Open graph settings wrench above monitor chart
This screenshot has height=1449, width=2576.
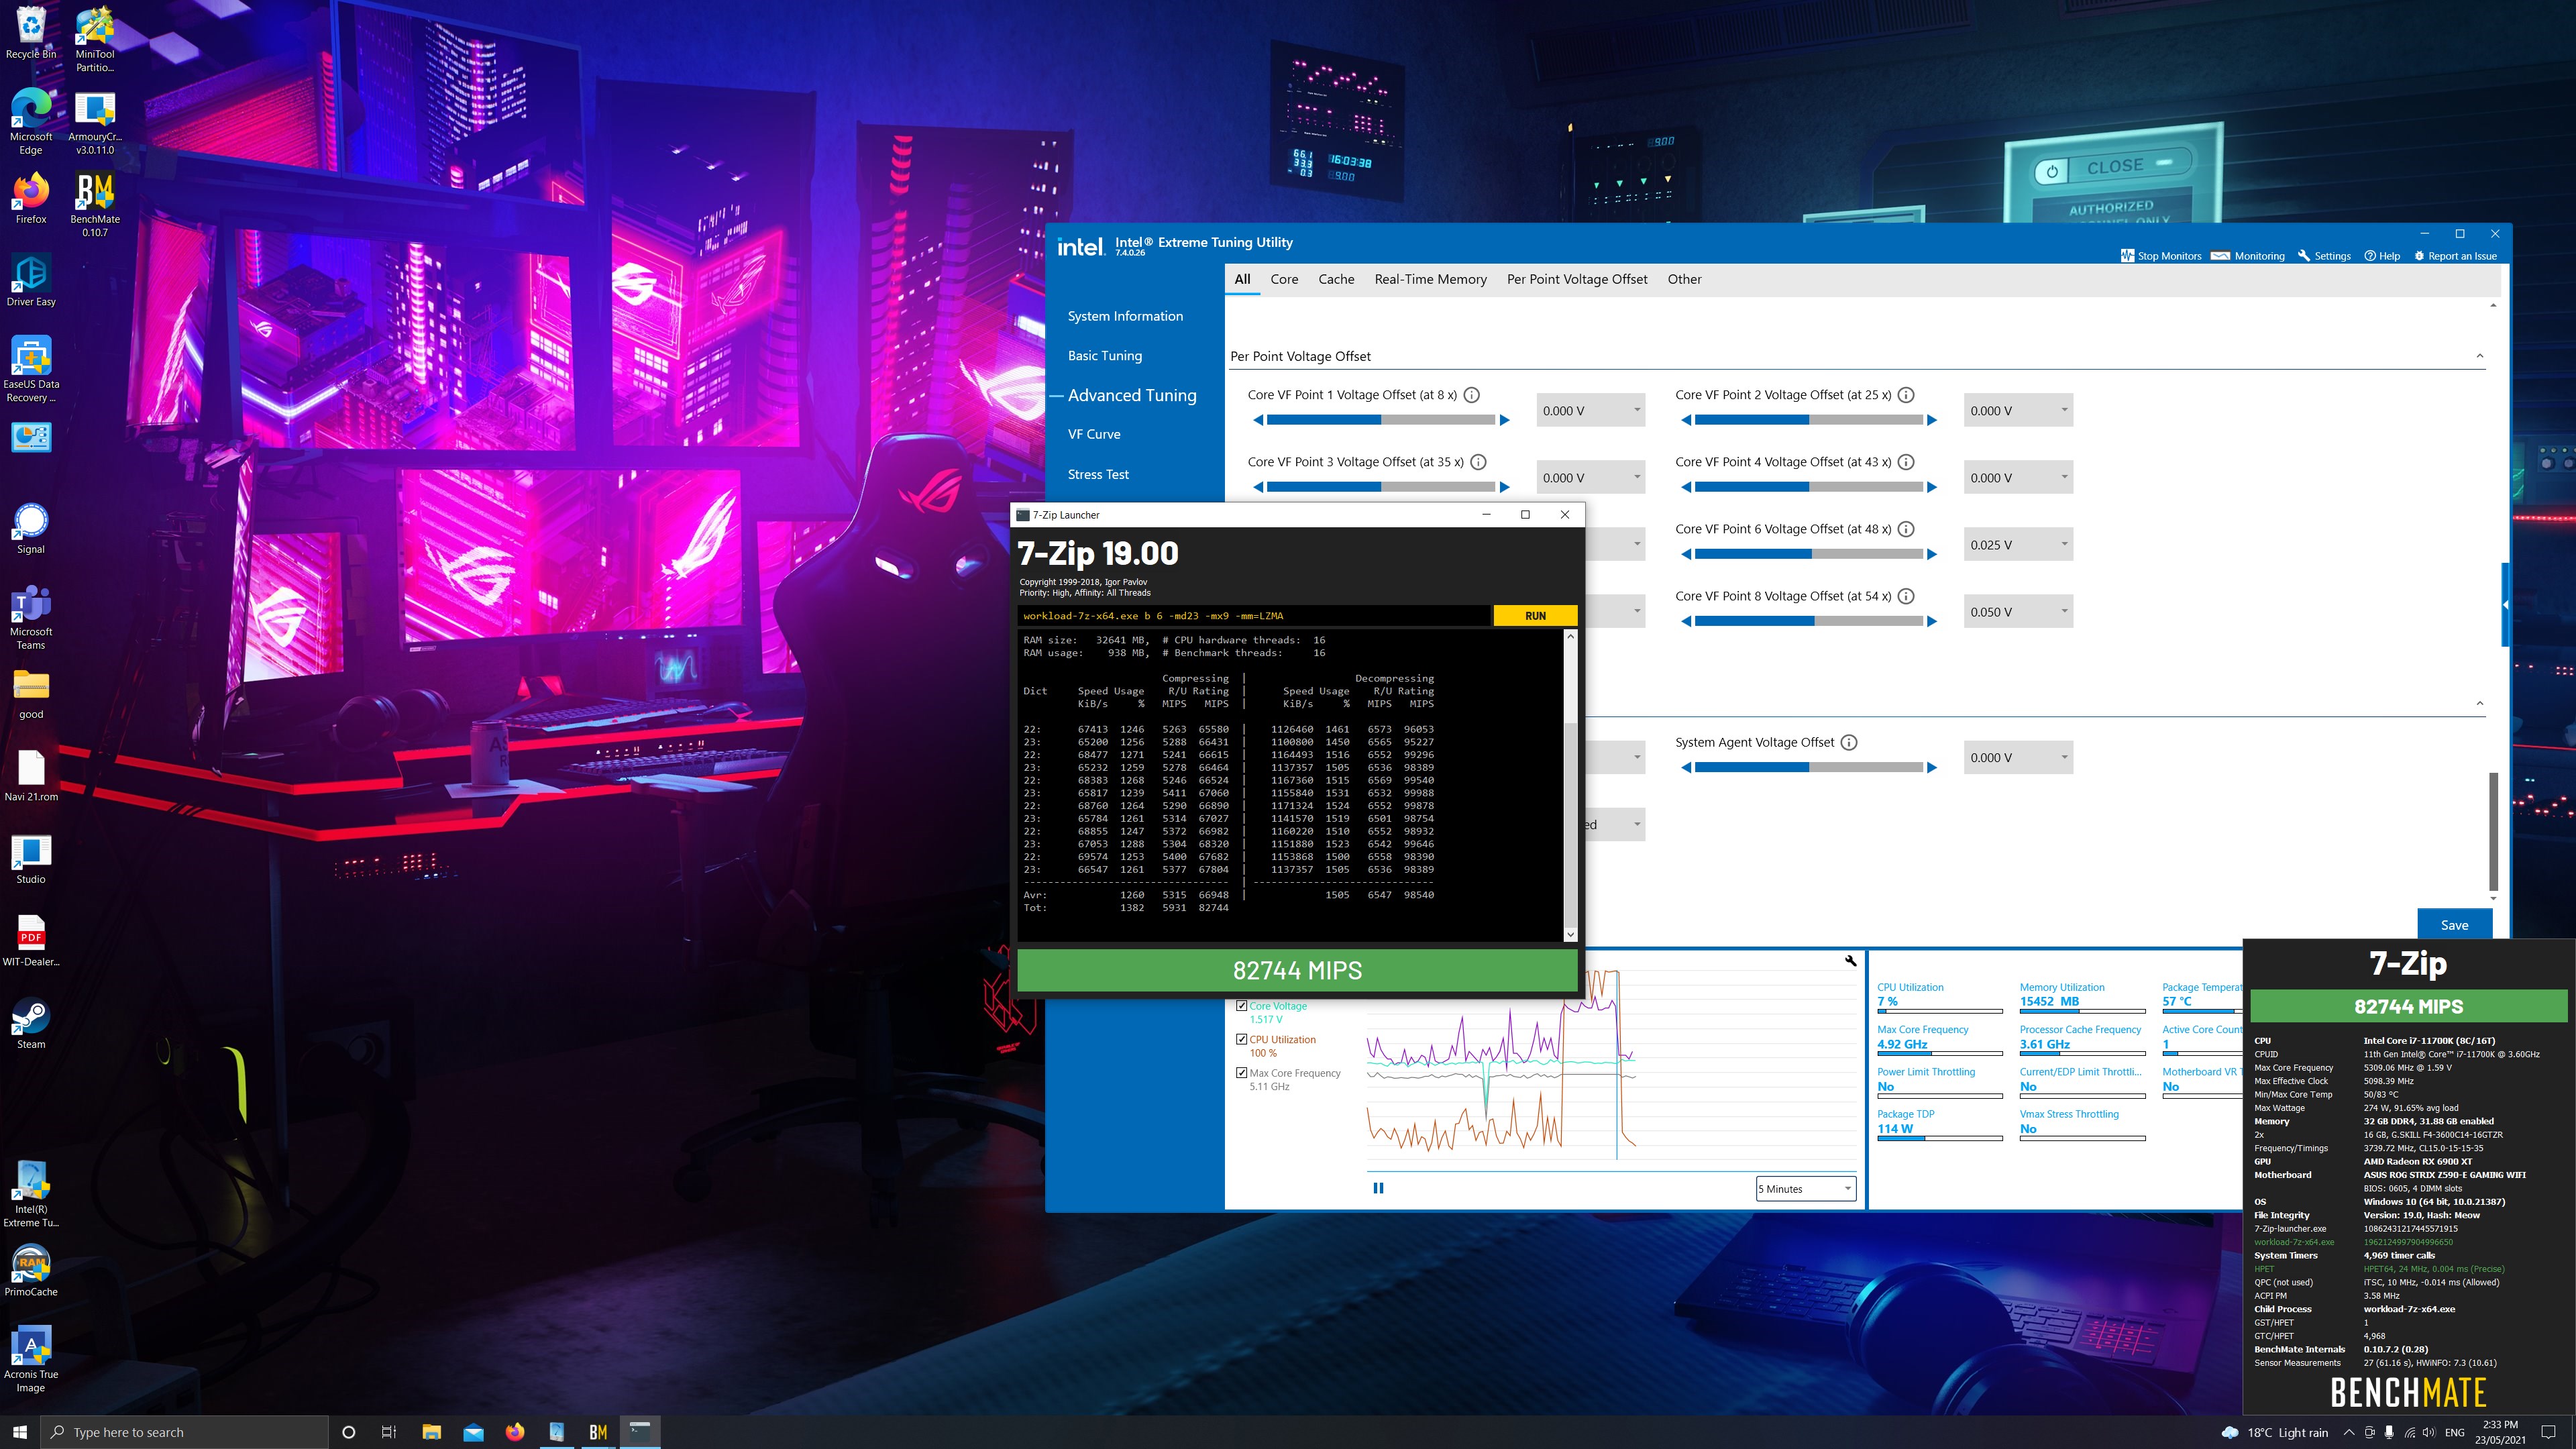tap(1851, 961)
